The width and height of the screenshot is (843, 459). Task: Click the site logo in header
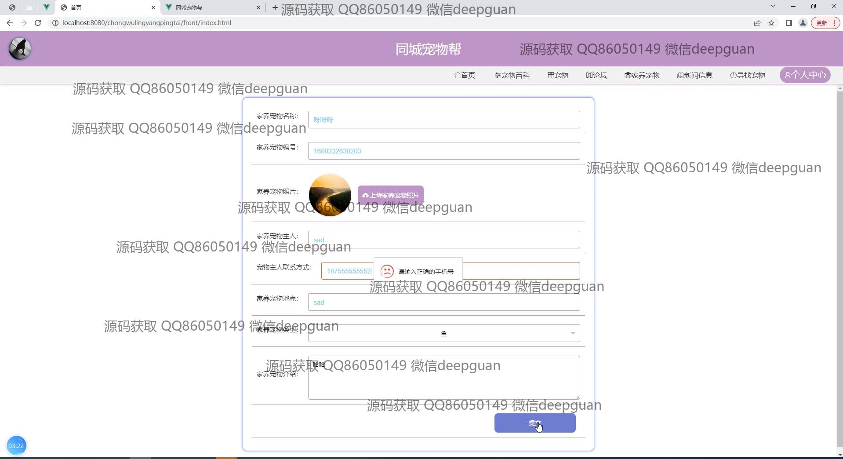coord(20,49)
